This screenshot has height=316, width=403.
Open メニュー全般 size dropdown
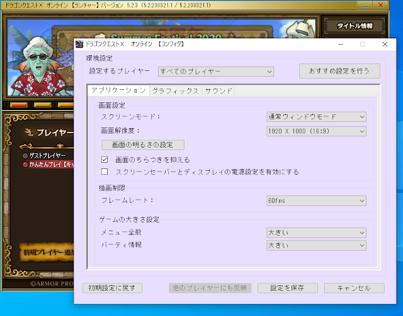(316, 232)
